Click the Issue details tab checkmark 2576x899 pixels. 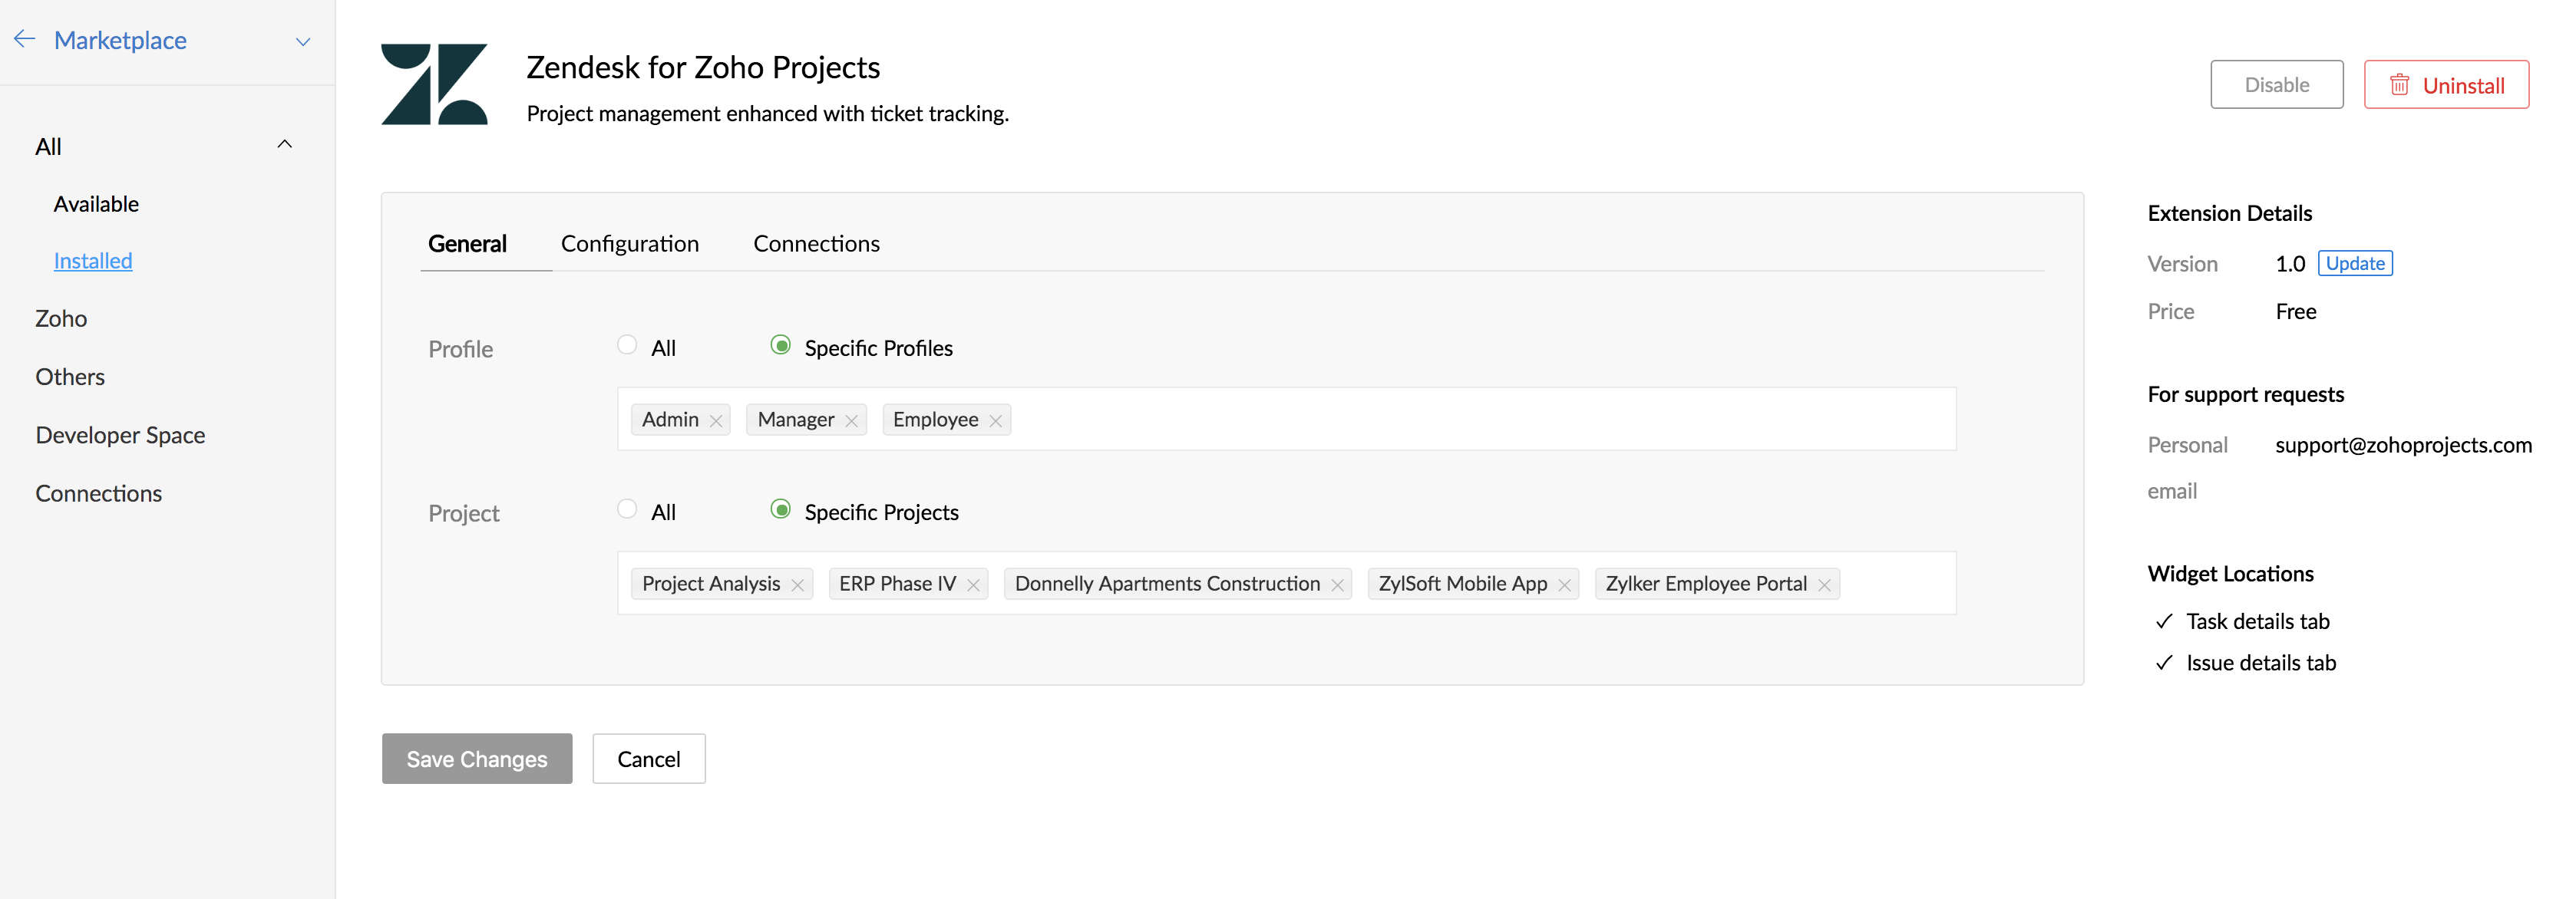pos(2164,664)
